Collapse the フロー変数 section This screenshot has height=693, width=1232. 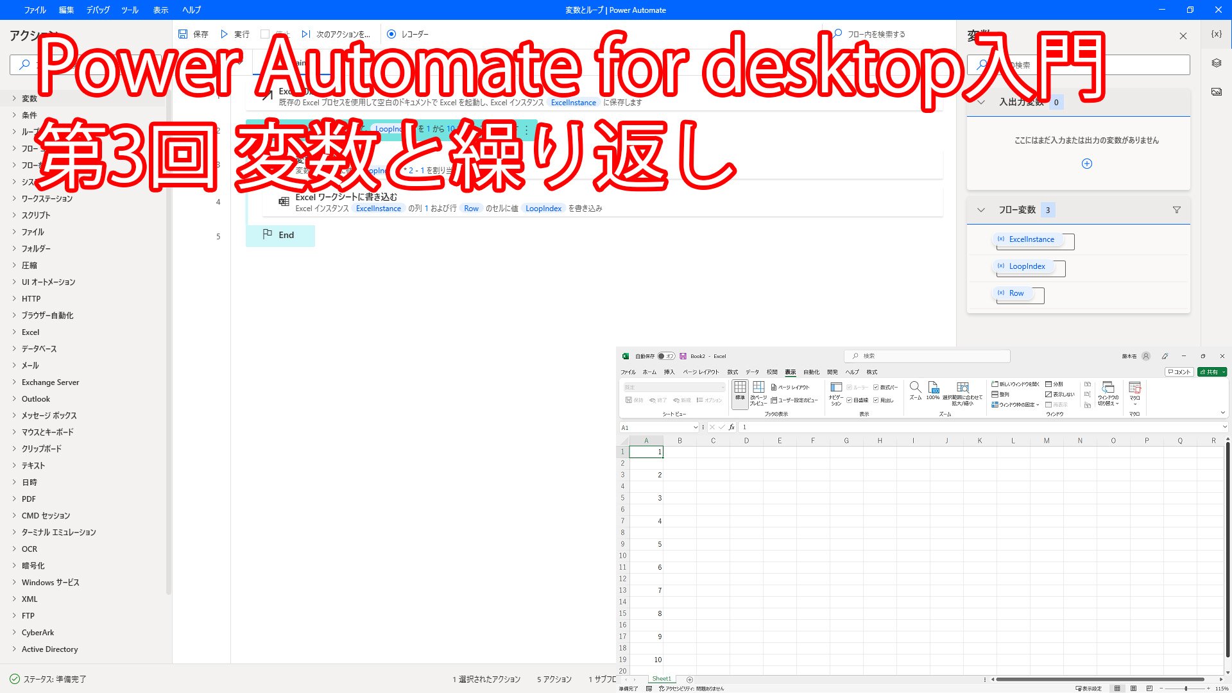pos(980,210)
